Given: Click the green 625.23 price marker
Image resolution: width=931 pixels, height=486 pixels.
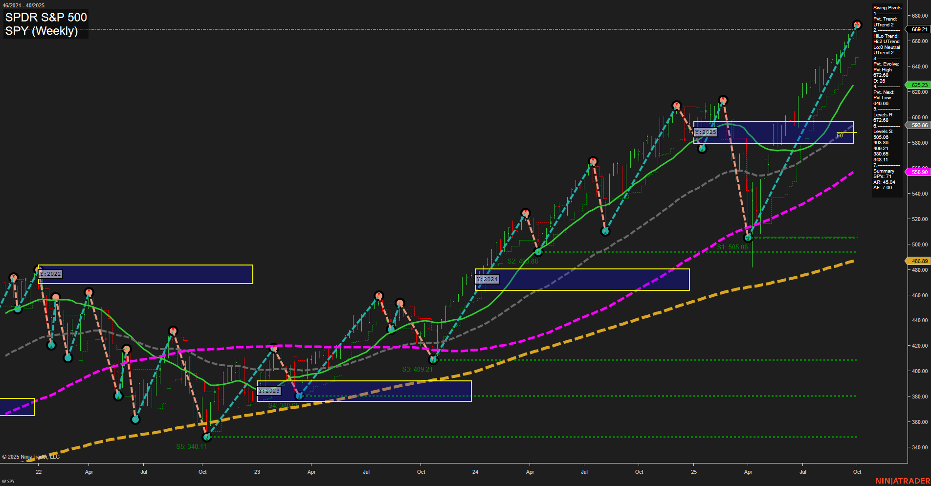Looking at the screenshot, I should click(x=919, y=85).
